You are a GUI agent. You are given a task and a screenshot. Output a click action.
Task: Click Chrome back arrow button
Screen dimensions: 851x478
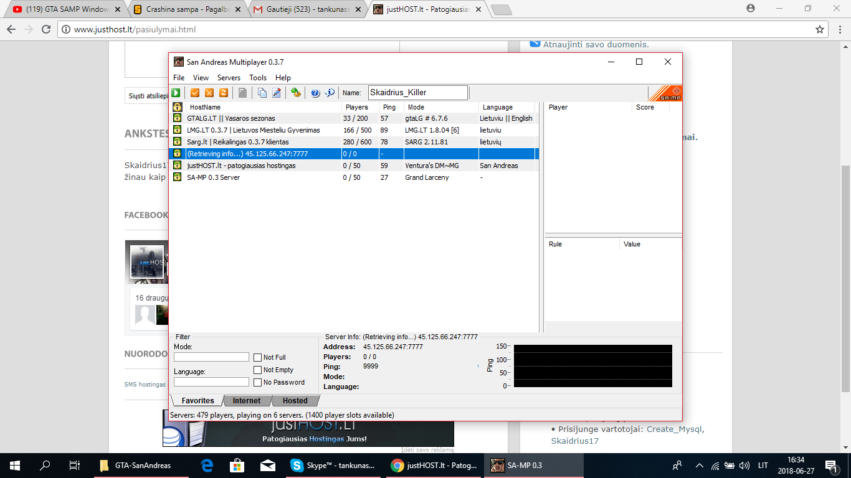(11, 29)
